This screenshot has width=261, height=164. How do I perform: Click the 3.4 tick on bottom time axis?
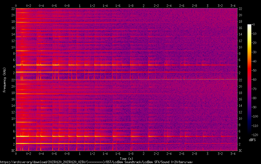click(x=233, y=153)
